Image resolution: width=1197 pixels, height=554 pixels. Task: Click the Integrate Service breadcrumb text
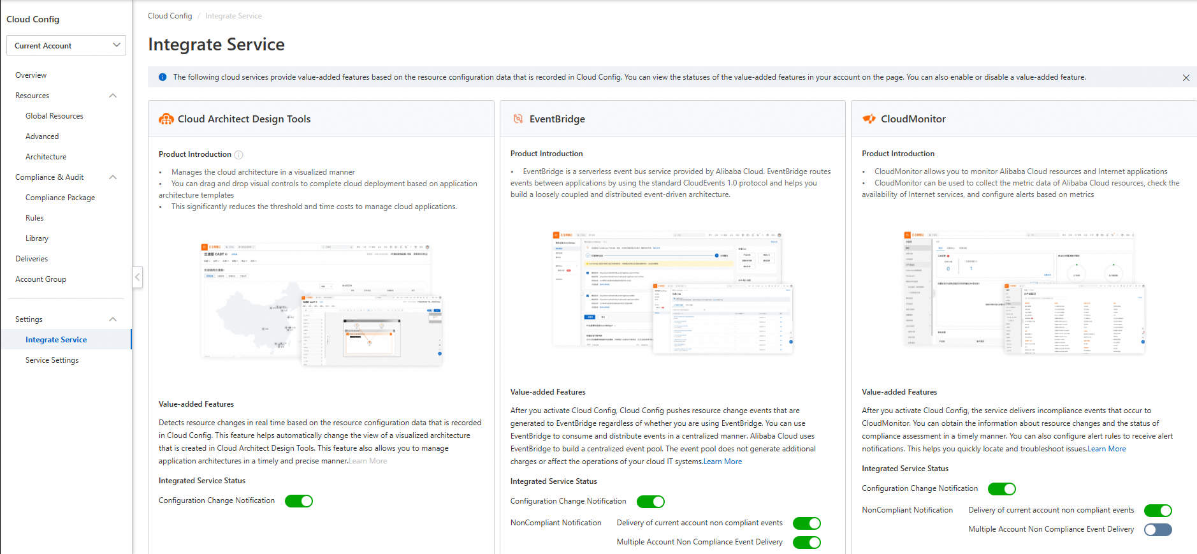[233, 16]
